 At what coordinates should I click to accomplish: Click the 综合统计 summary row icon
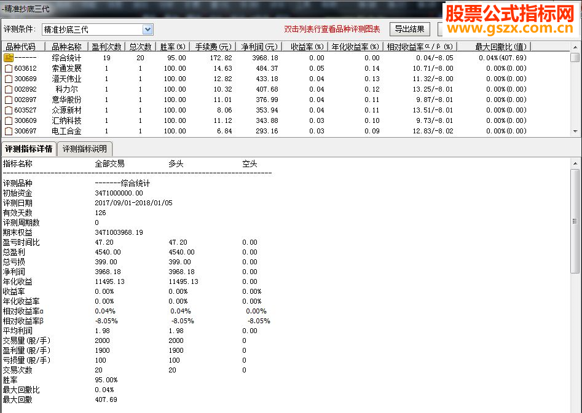(9, 58)
